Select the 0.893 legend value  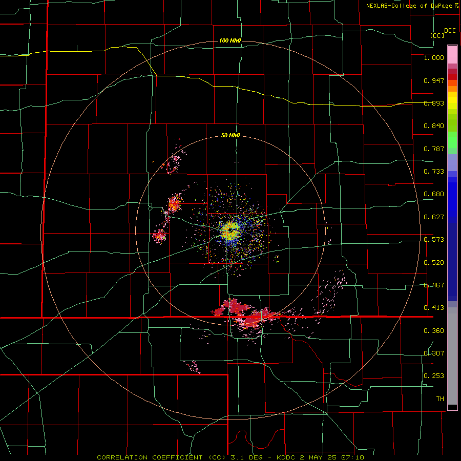pyautogui.click(x=434, y=103)
